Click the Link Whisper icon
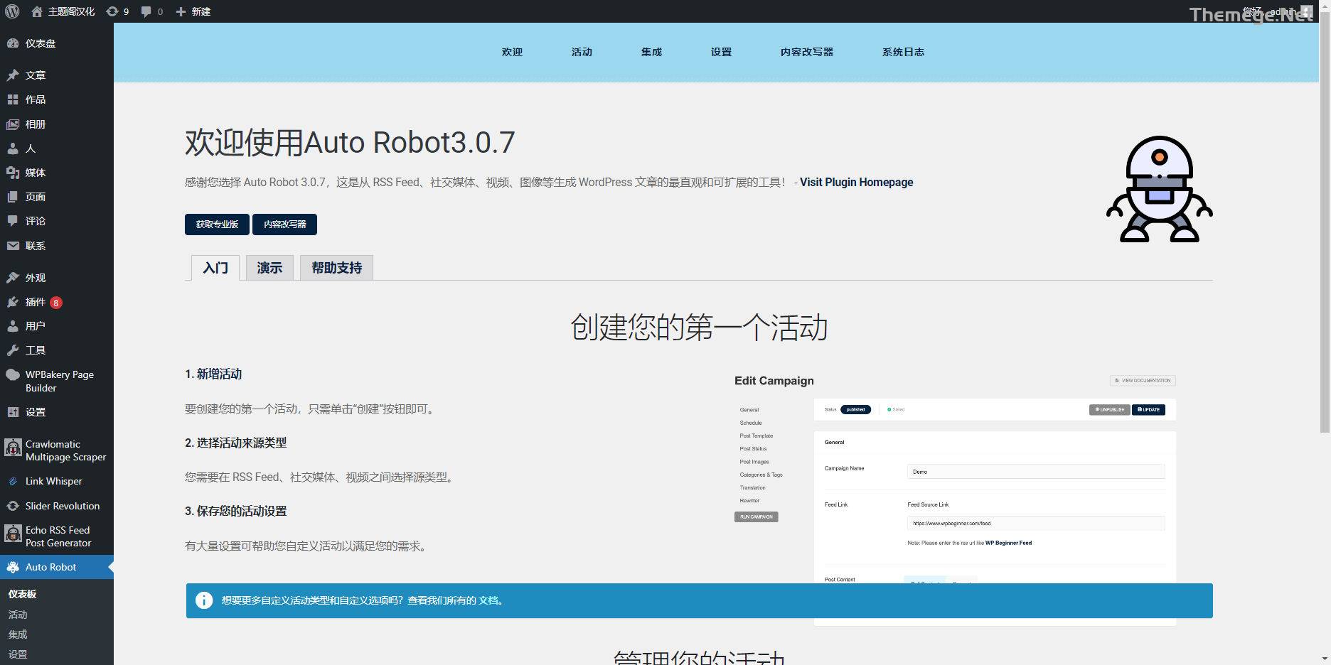This screenshot has width=1331, height=665. tap(13, 482)
